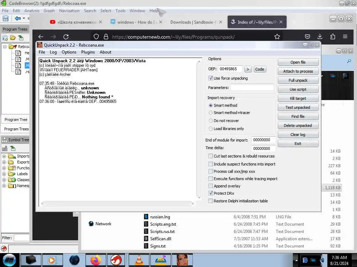Show hidden system tray icons arrow
This screenshot has width=357, height=267.
point(296,260)
